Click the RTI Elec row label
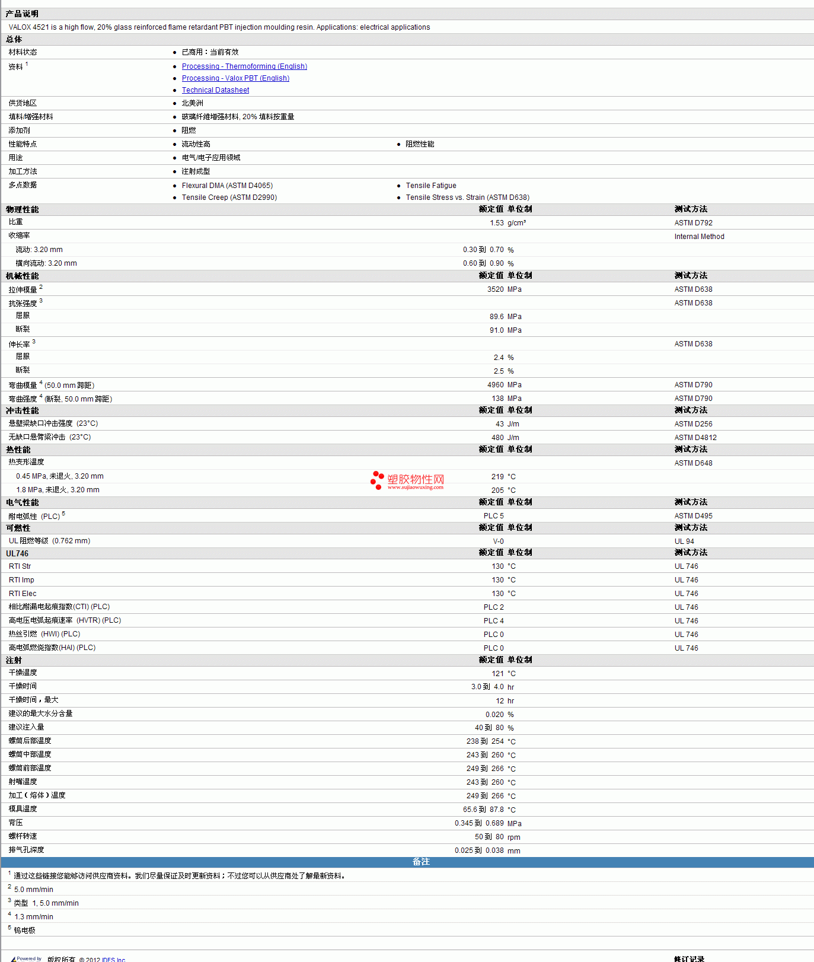The width and height of the screenshot is (814, 962). click(x=23, y=594)
